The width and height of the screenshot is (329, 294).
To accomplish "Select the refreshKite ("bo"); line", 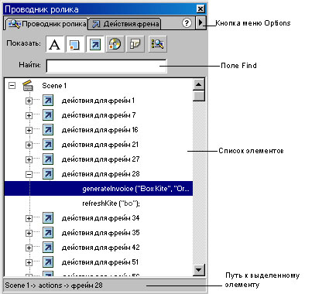I will coord(111,203).
